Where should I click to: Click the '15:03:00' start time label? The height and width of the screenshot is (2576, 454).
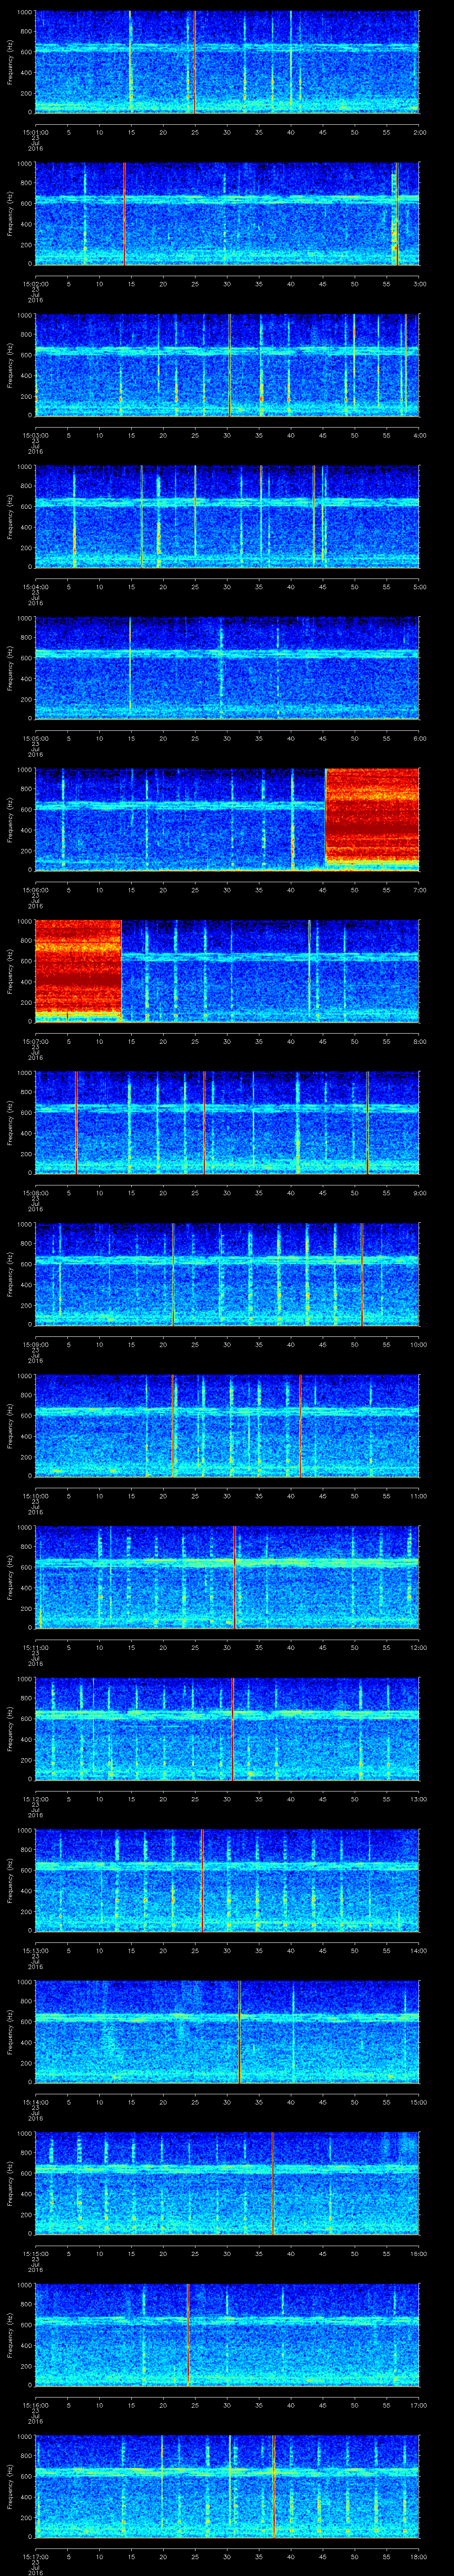click(35, 435)
